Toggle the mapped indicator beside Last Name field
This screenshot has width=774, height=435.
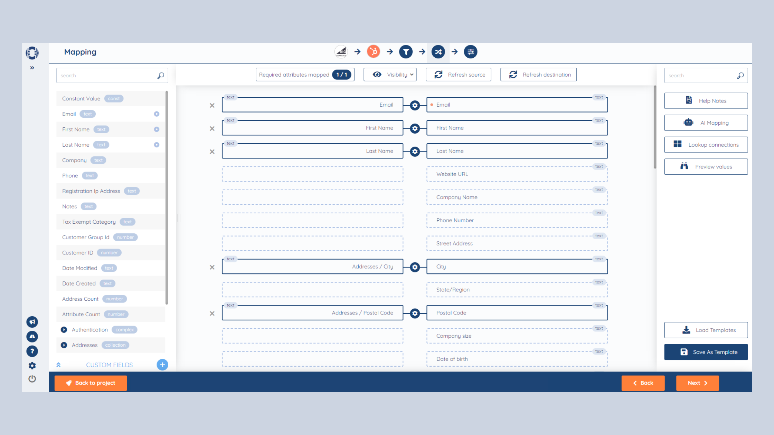coord(157,144)
